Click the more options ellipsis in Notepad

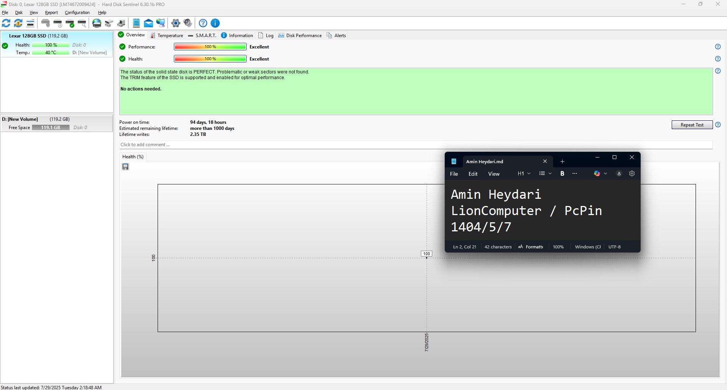point(575,173)
